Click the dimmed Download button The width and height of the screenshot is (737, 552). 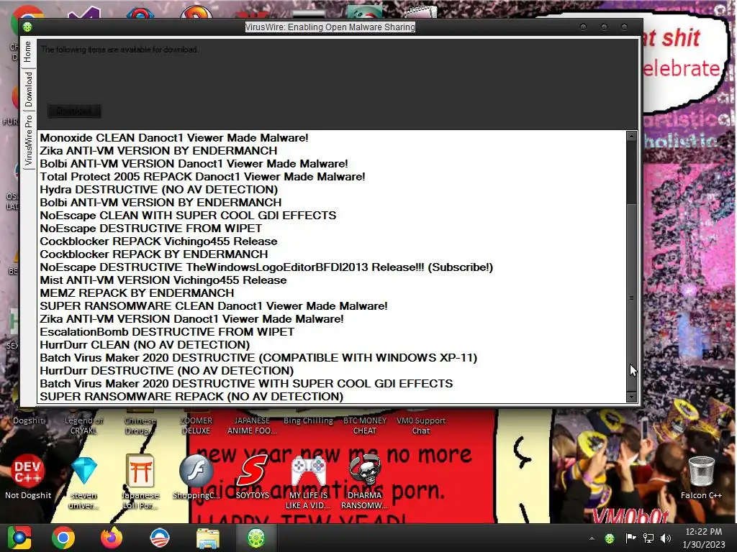tap(74, 111)
